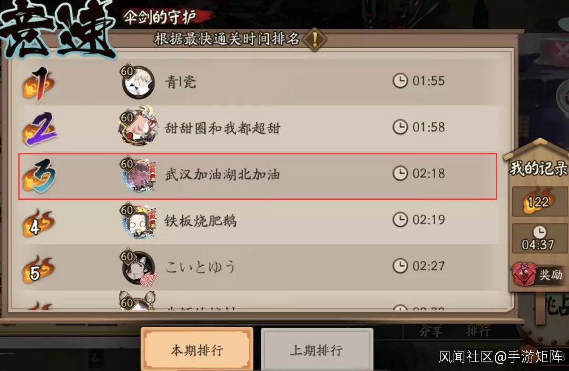The width and height of the screenshot is (569, 371).
Task: Switch to 本期排行 tab
Action: click(x=197, y=349)
